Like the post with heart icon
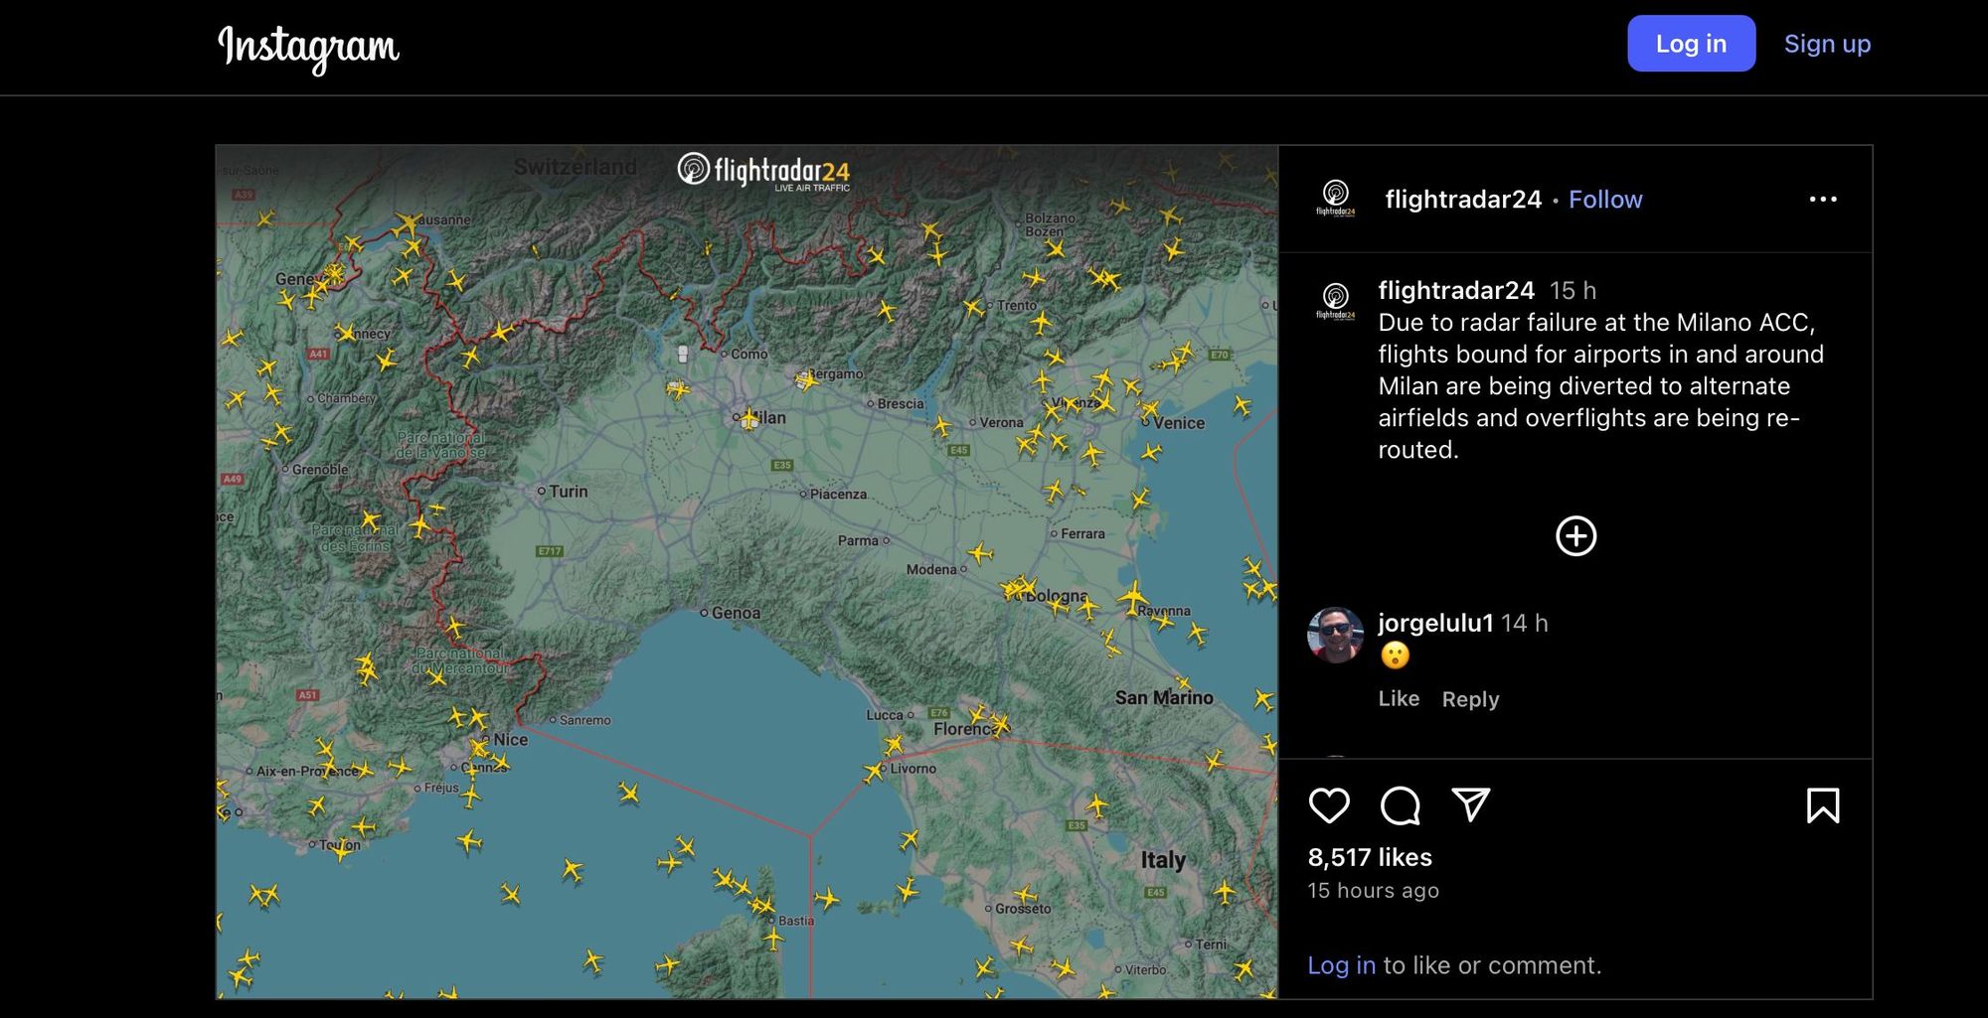This screenshot has height=1018, width=1988. coord(1329,805)
